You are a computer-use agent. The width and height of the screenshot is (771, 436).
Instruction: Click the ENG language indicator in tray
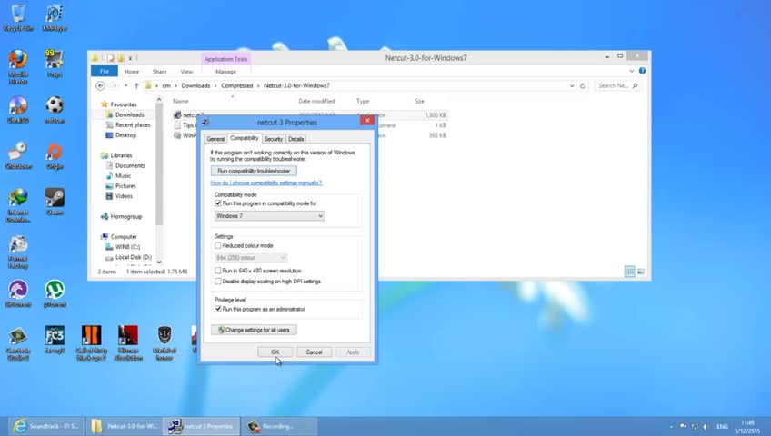point(722,427)
